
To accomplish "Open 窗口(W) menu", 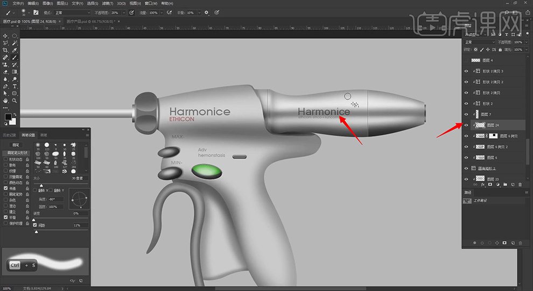I will 151,3.
